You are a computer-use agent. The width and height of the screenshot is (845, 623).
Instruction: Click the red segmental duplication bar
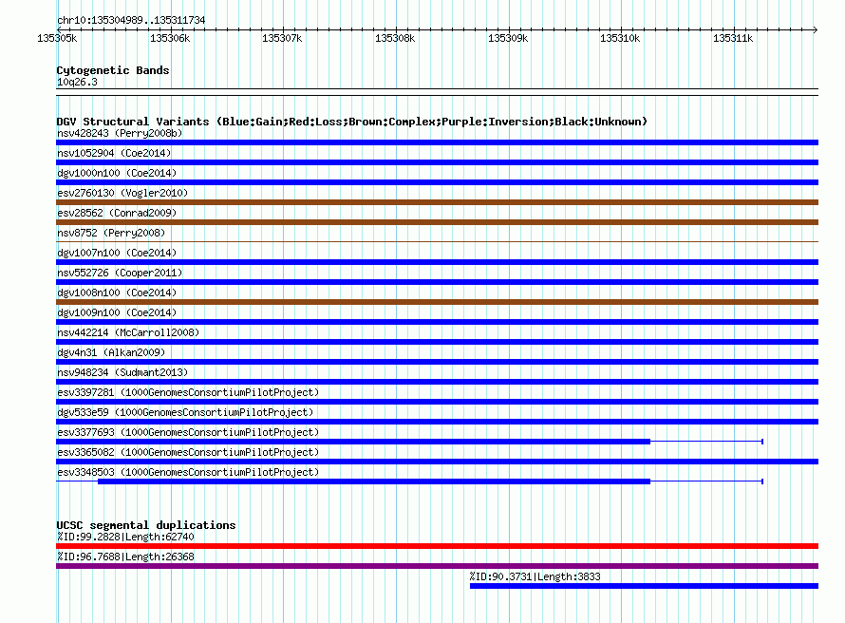pos(437,546)
